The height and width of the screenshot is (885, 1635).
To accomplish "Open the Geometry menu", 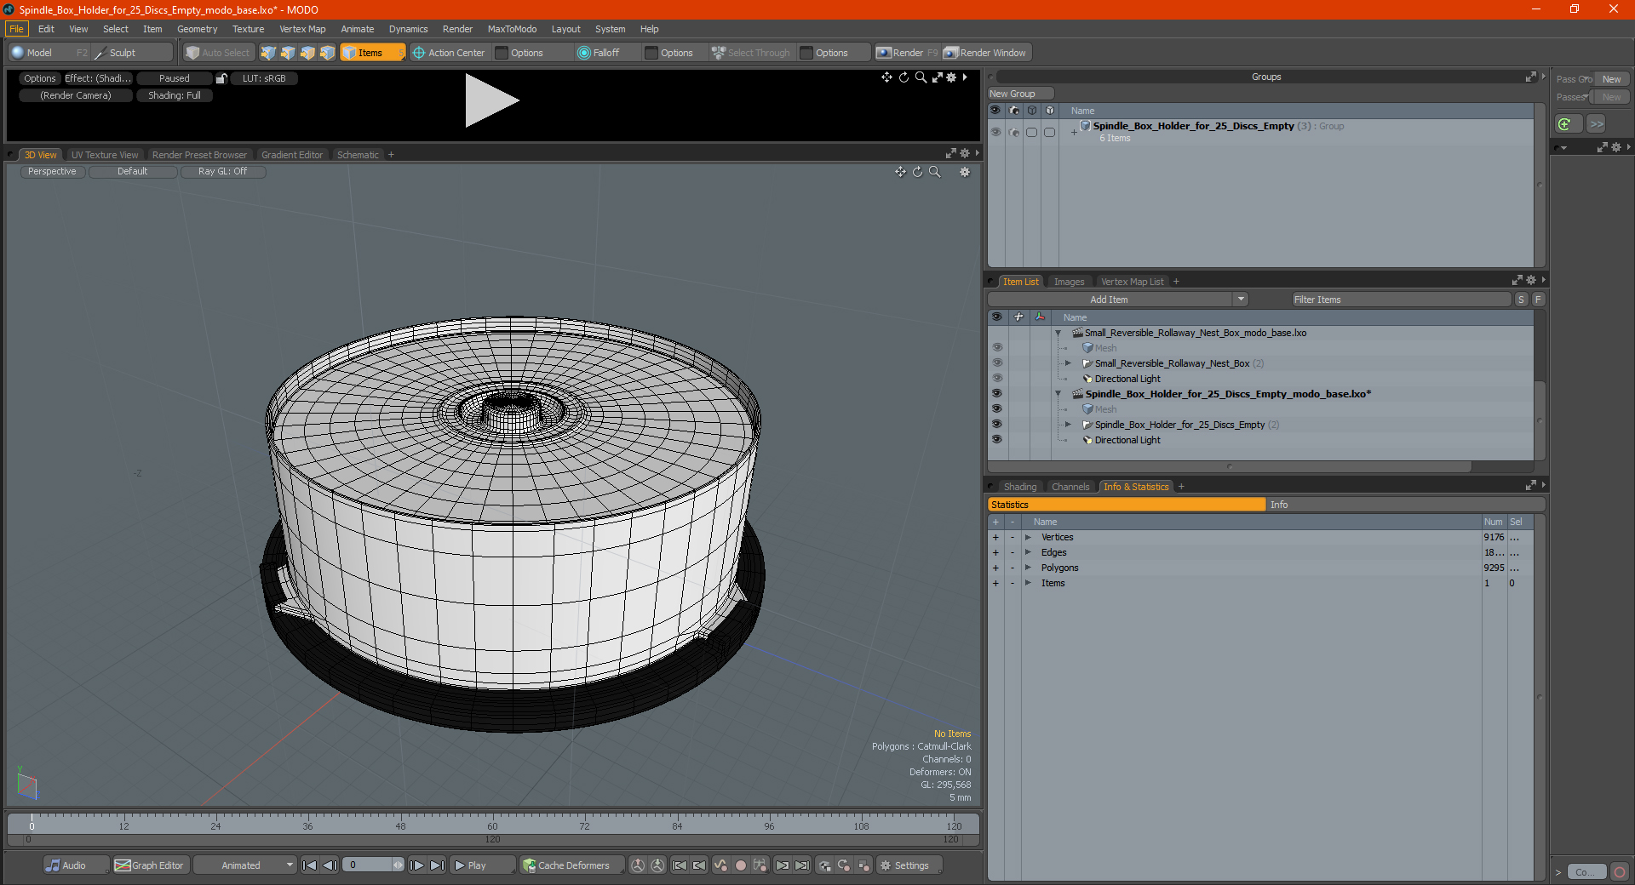I will click(197, 29).
